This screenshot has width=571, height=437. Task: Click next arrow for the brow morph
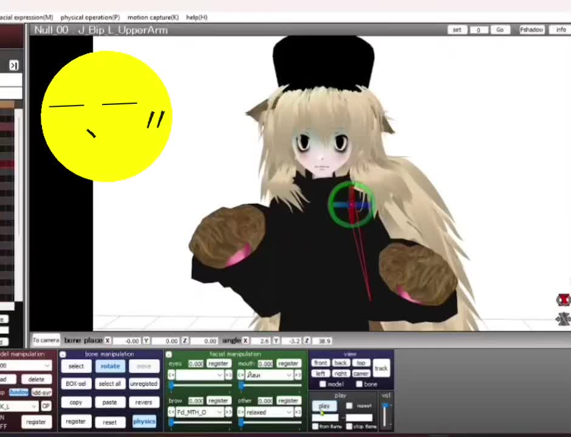coord(228,412)
